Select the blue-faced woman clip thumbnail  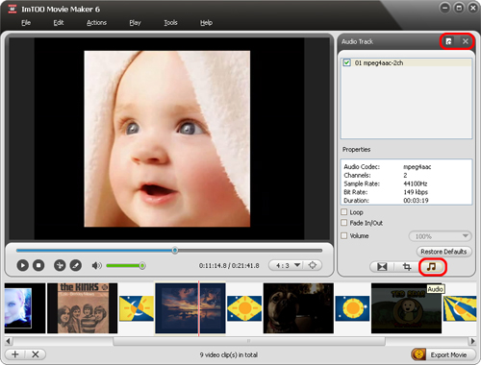(x=25, y=308)
